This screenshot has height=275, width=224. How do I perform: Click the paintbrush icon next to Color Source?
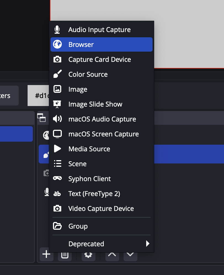(x=57, y=74)
